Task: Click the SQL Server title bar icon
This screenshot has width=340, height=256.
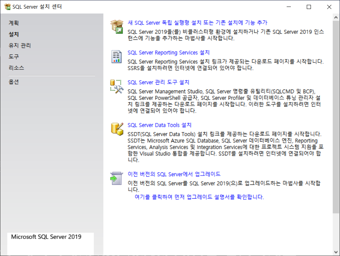Action: [x=7, y=7]
